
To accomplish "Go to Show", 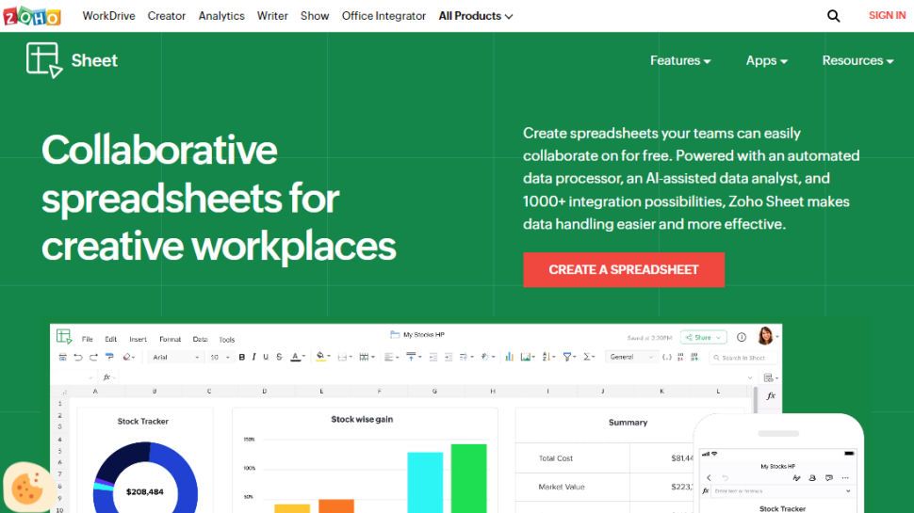I will (315, 16).
